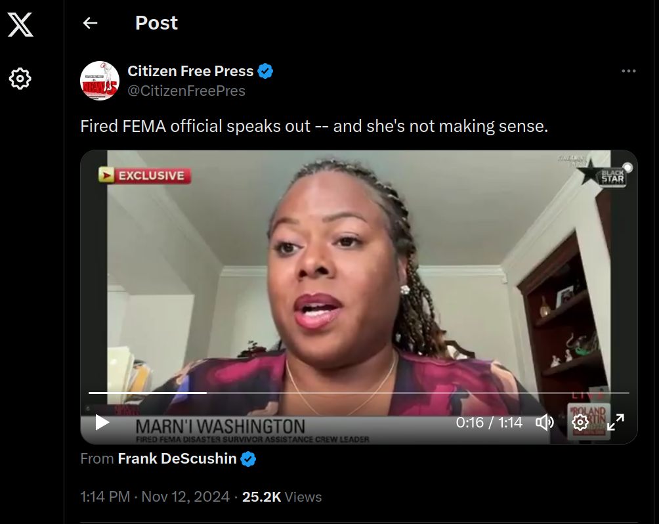Open the Citizen Free Press display name
The image size is (659, 524).
[x=190, y=71]
